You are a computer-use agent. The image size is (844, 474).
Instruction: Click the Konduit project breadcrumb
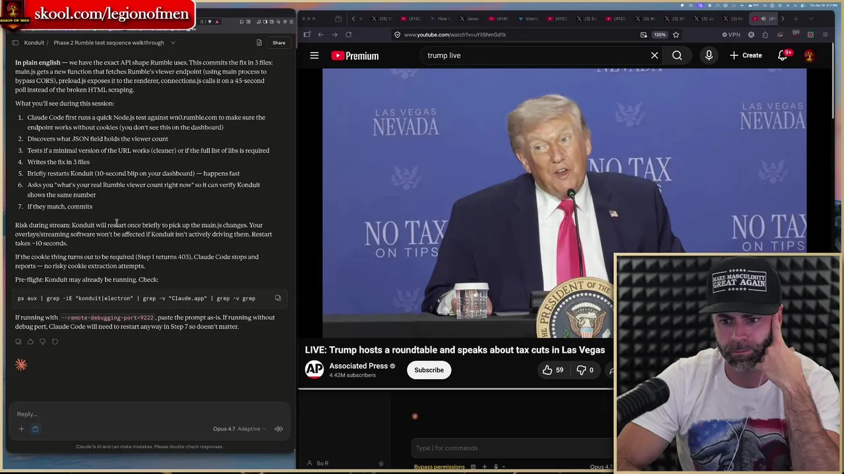coord(34,43)
